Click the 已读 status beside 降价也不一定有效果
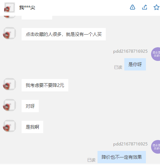 point(91,160)
